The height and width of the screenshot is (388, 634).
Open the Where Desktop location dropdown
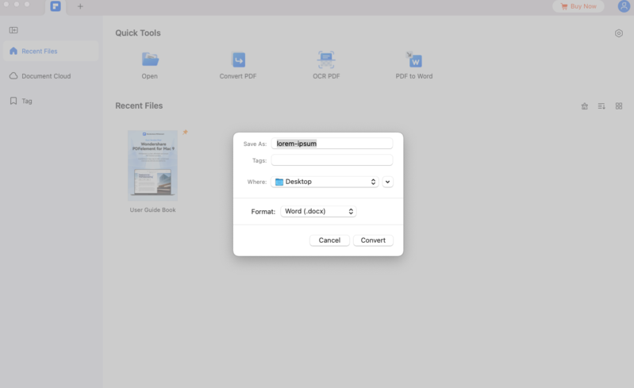click(x=325, y=182)
